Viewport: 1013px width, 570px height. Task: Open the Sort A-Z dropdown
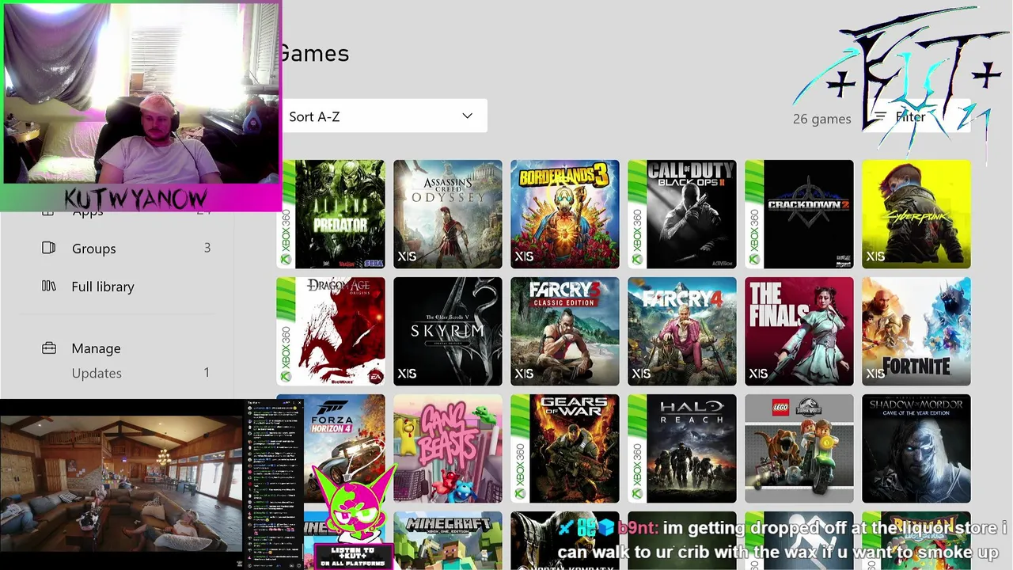point(384,116)
